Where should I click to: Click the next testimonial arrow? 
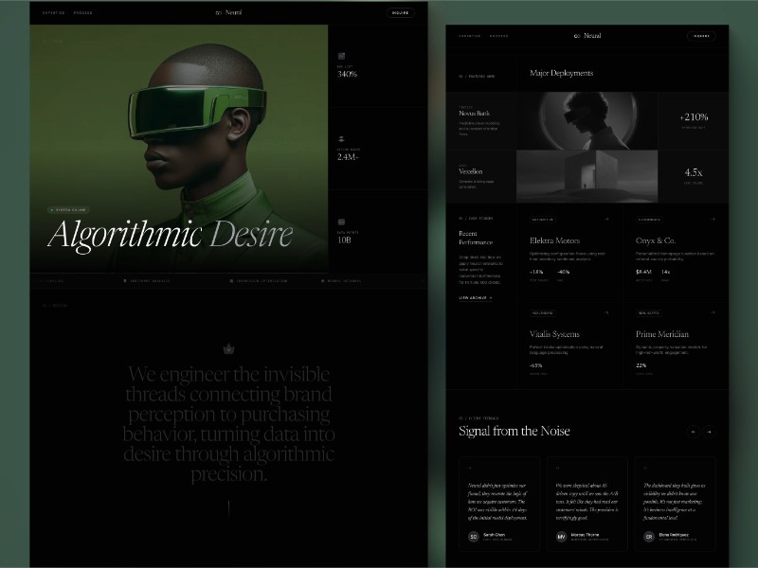710,432
